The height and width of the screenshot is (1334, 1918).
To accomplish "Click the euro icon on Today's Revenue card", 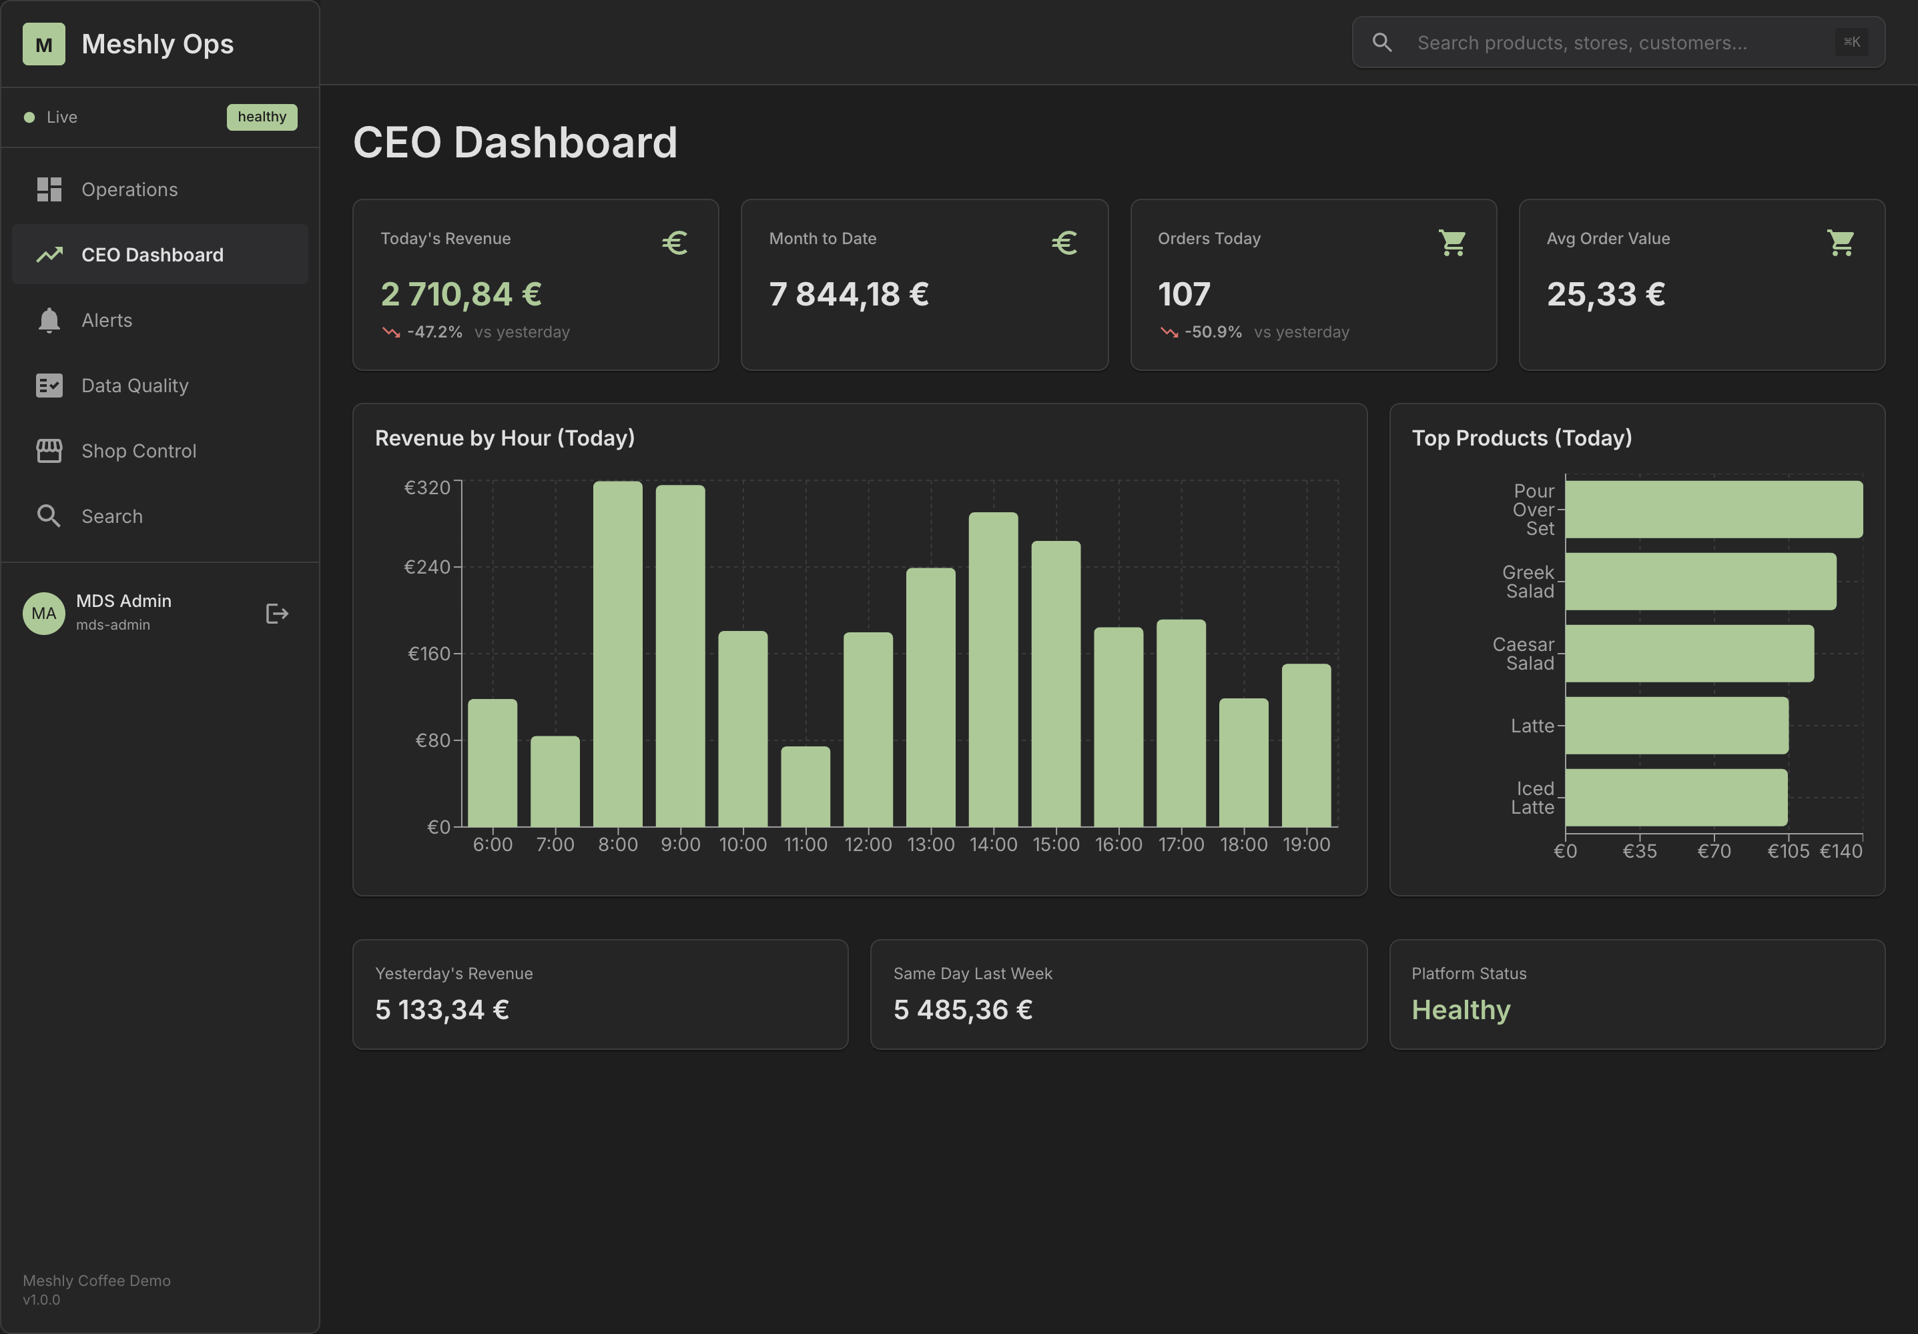I will [x=673, y=243].
